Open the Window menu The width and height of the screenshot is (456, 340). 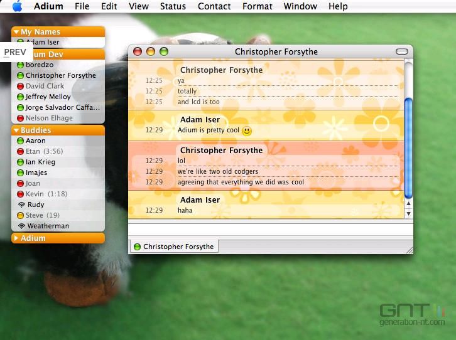point(300,6)
